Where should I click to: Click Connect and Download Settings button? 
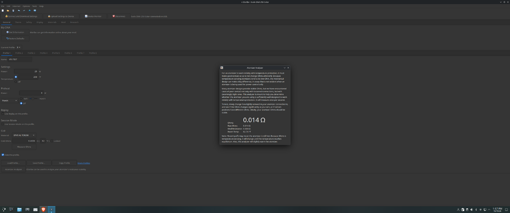[21, 16]
